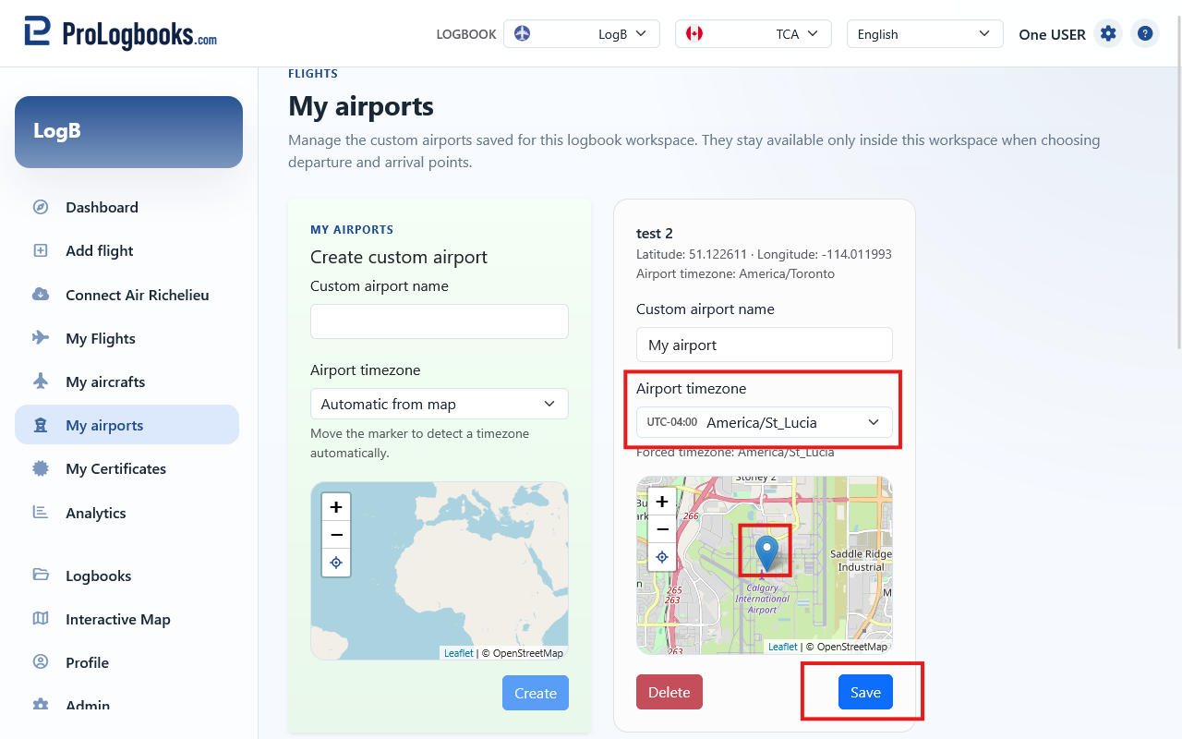
Task: Zoom in on the test 2 map
Action: [662, 502]
